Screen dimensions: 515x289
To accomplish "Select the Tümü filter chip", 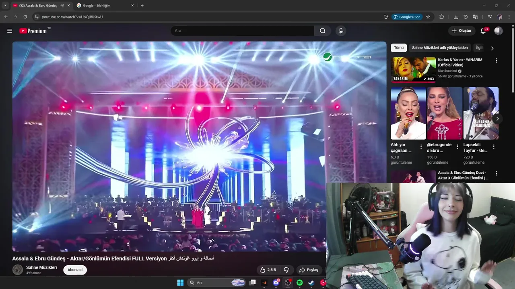I will tap(399, 48).
